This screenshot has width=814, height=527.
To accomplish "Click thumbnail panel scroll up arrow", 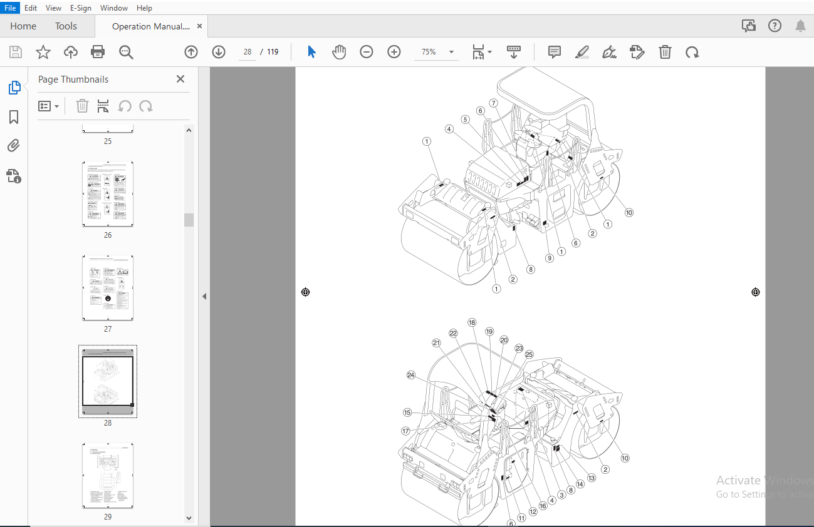I will pos(189,130).
